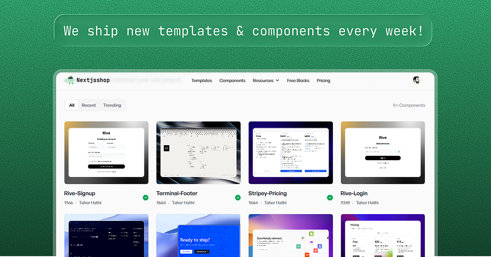This screenshot has width=491, height=257.
Task: Click Taher Hathi under Rive-Signup
Action: (x=90, y=203)
